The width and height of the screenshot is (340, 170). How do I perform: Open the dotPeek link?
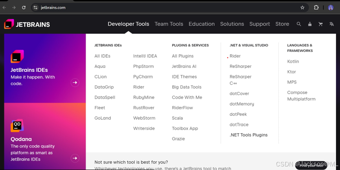(238, 114)
